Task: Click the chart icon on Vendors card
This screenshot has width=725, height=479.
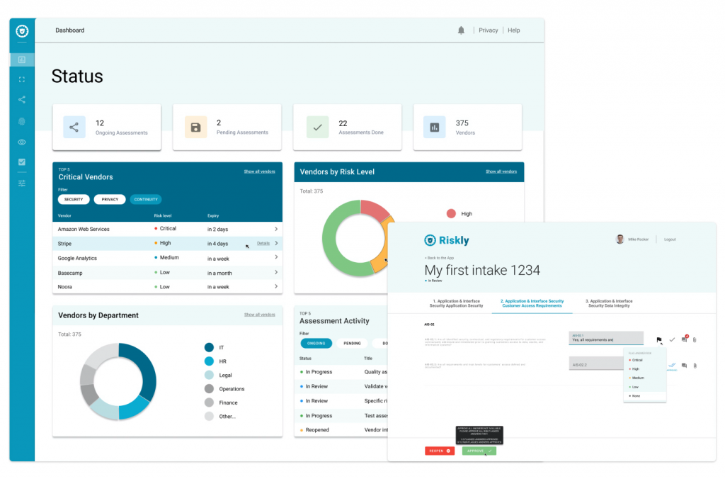Action: click(x=435, y=128)
